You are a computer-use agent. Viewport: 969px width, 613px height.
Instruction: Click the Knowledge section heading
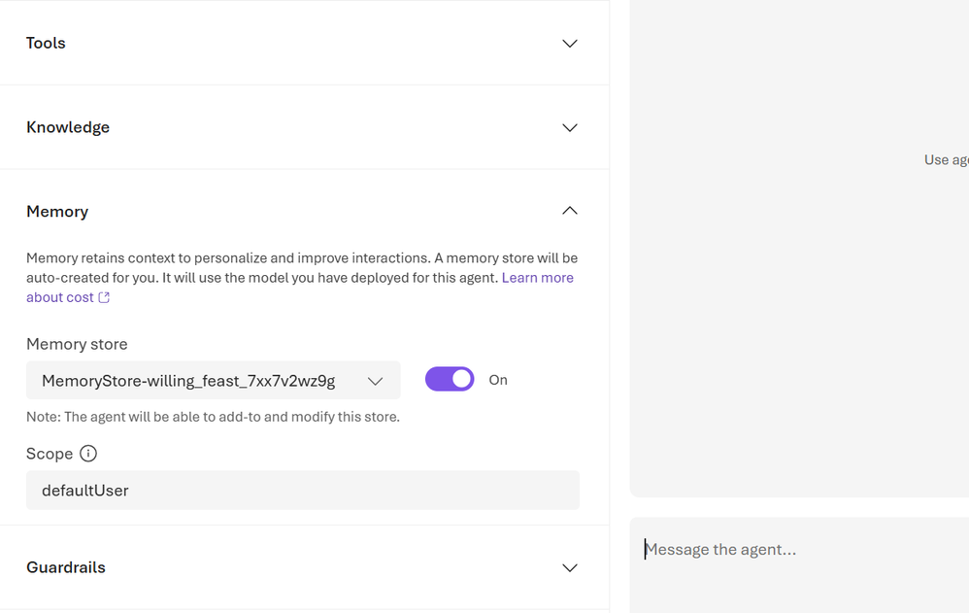(68, 127)
